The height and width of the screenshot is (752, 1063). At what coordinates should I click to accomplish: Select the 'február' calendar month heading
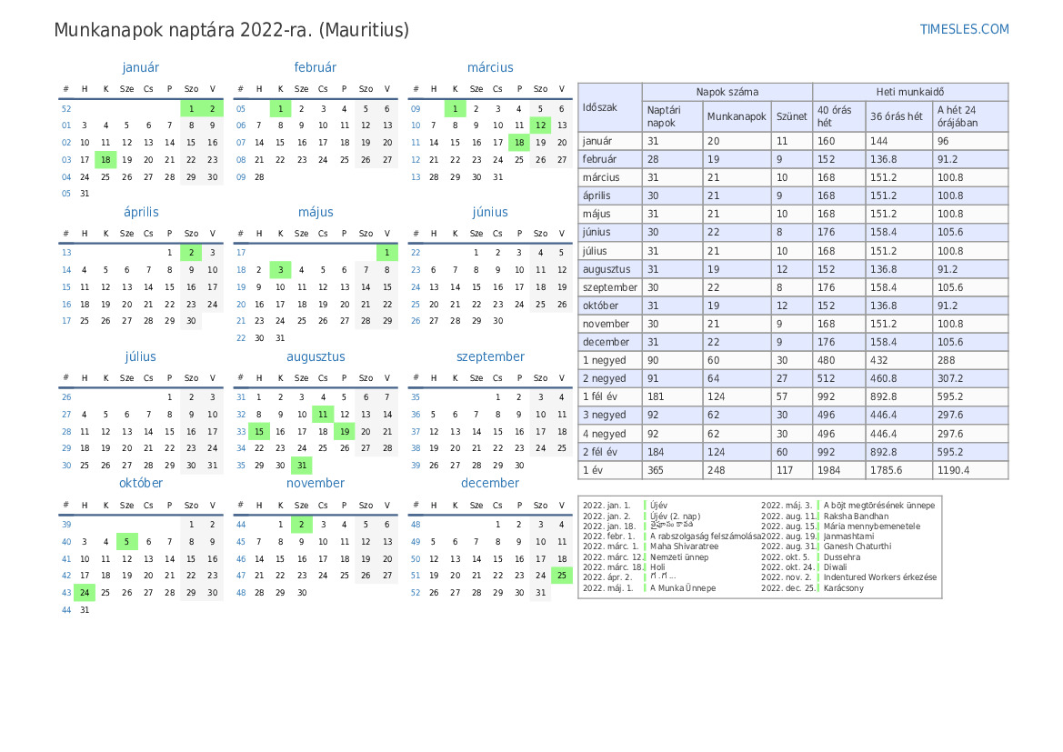click(316, 67)
